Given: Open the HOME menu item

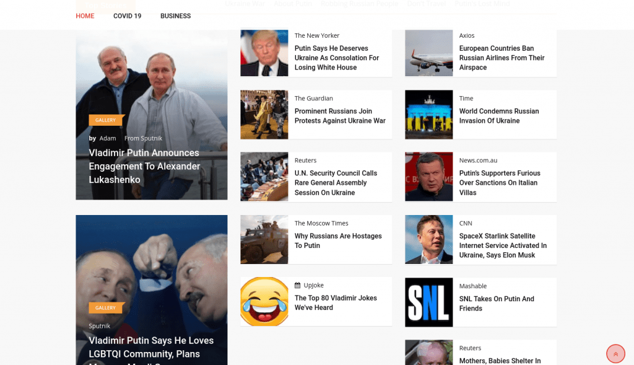Looking at the screenshot, I should point(85,15).
